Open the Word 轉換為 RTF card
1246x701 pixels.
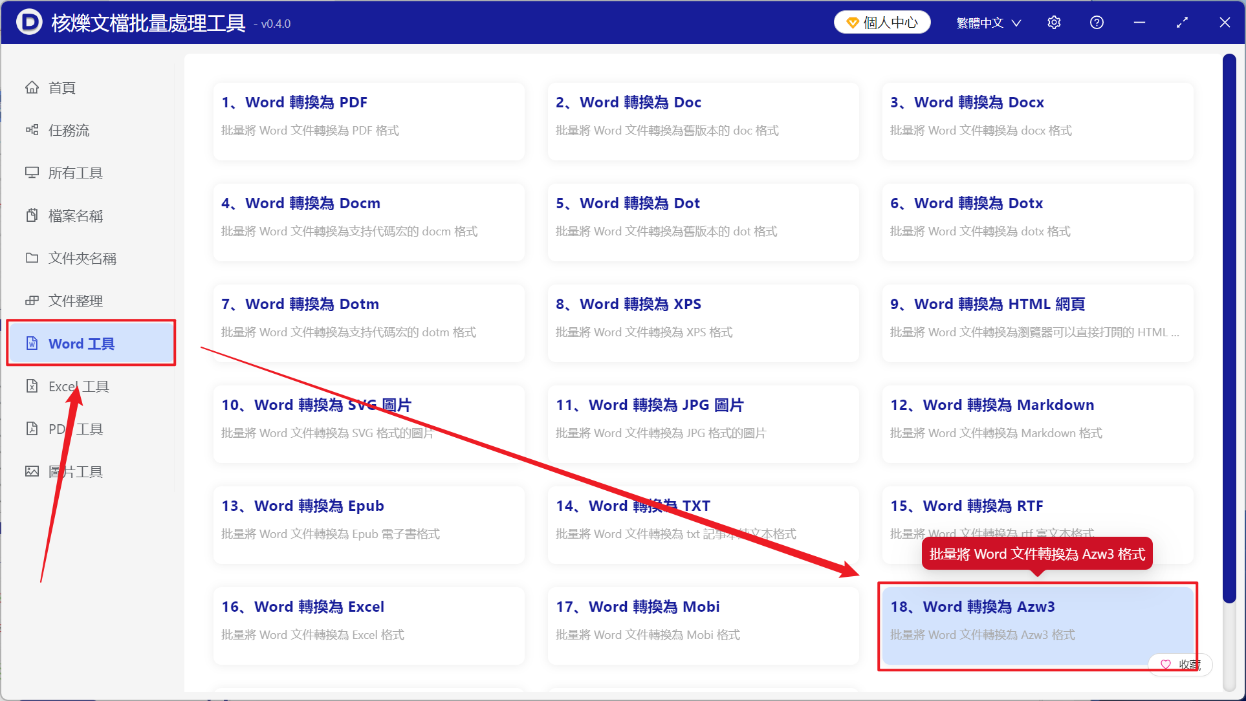coord(1038,525)
